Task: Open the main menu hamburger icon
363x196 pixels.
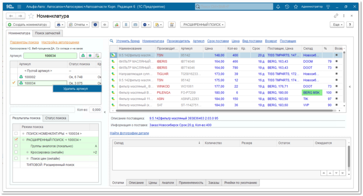Action: pyautogui.click(x=19, y=7)
